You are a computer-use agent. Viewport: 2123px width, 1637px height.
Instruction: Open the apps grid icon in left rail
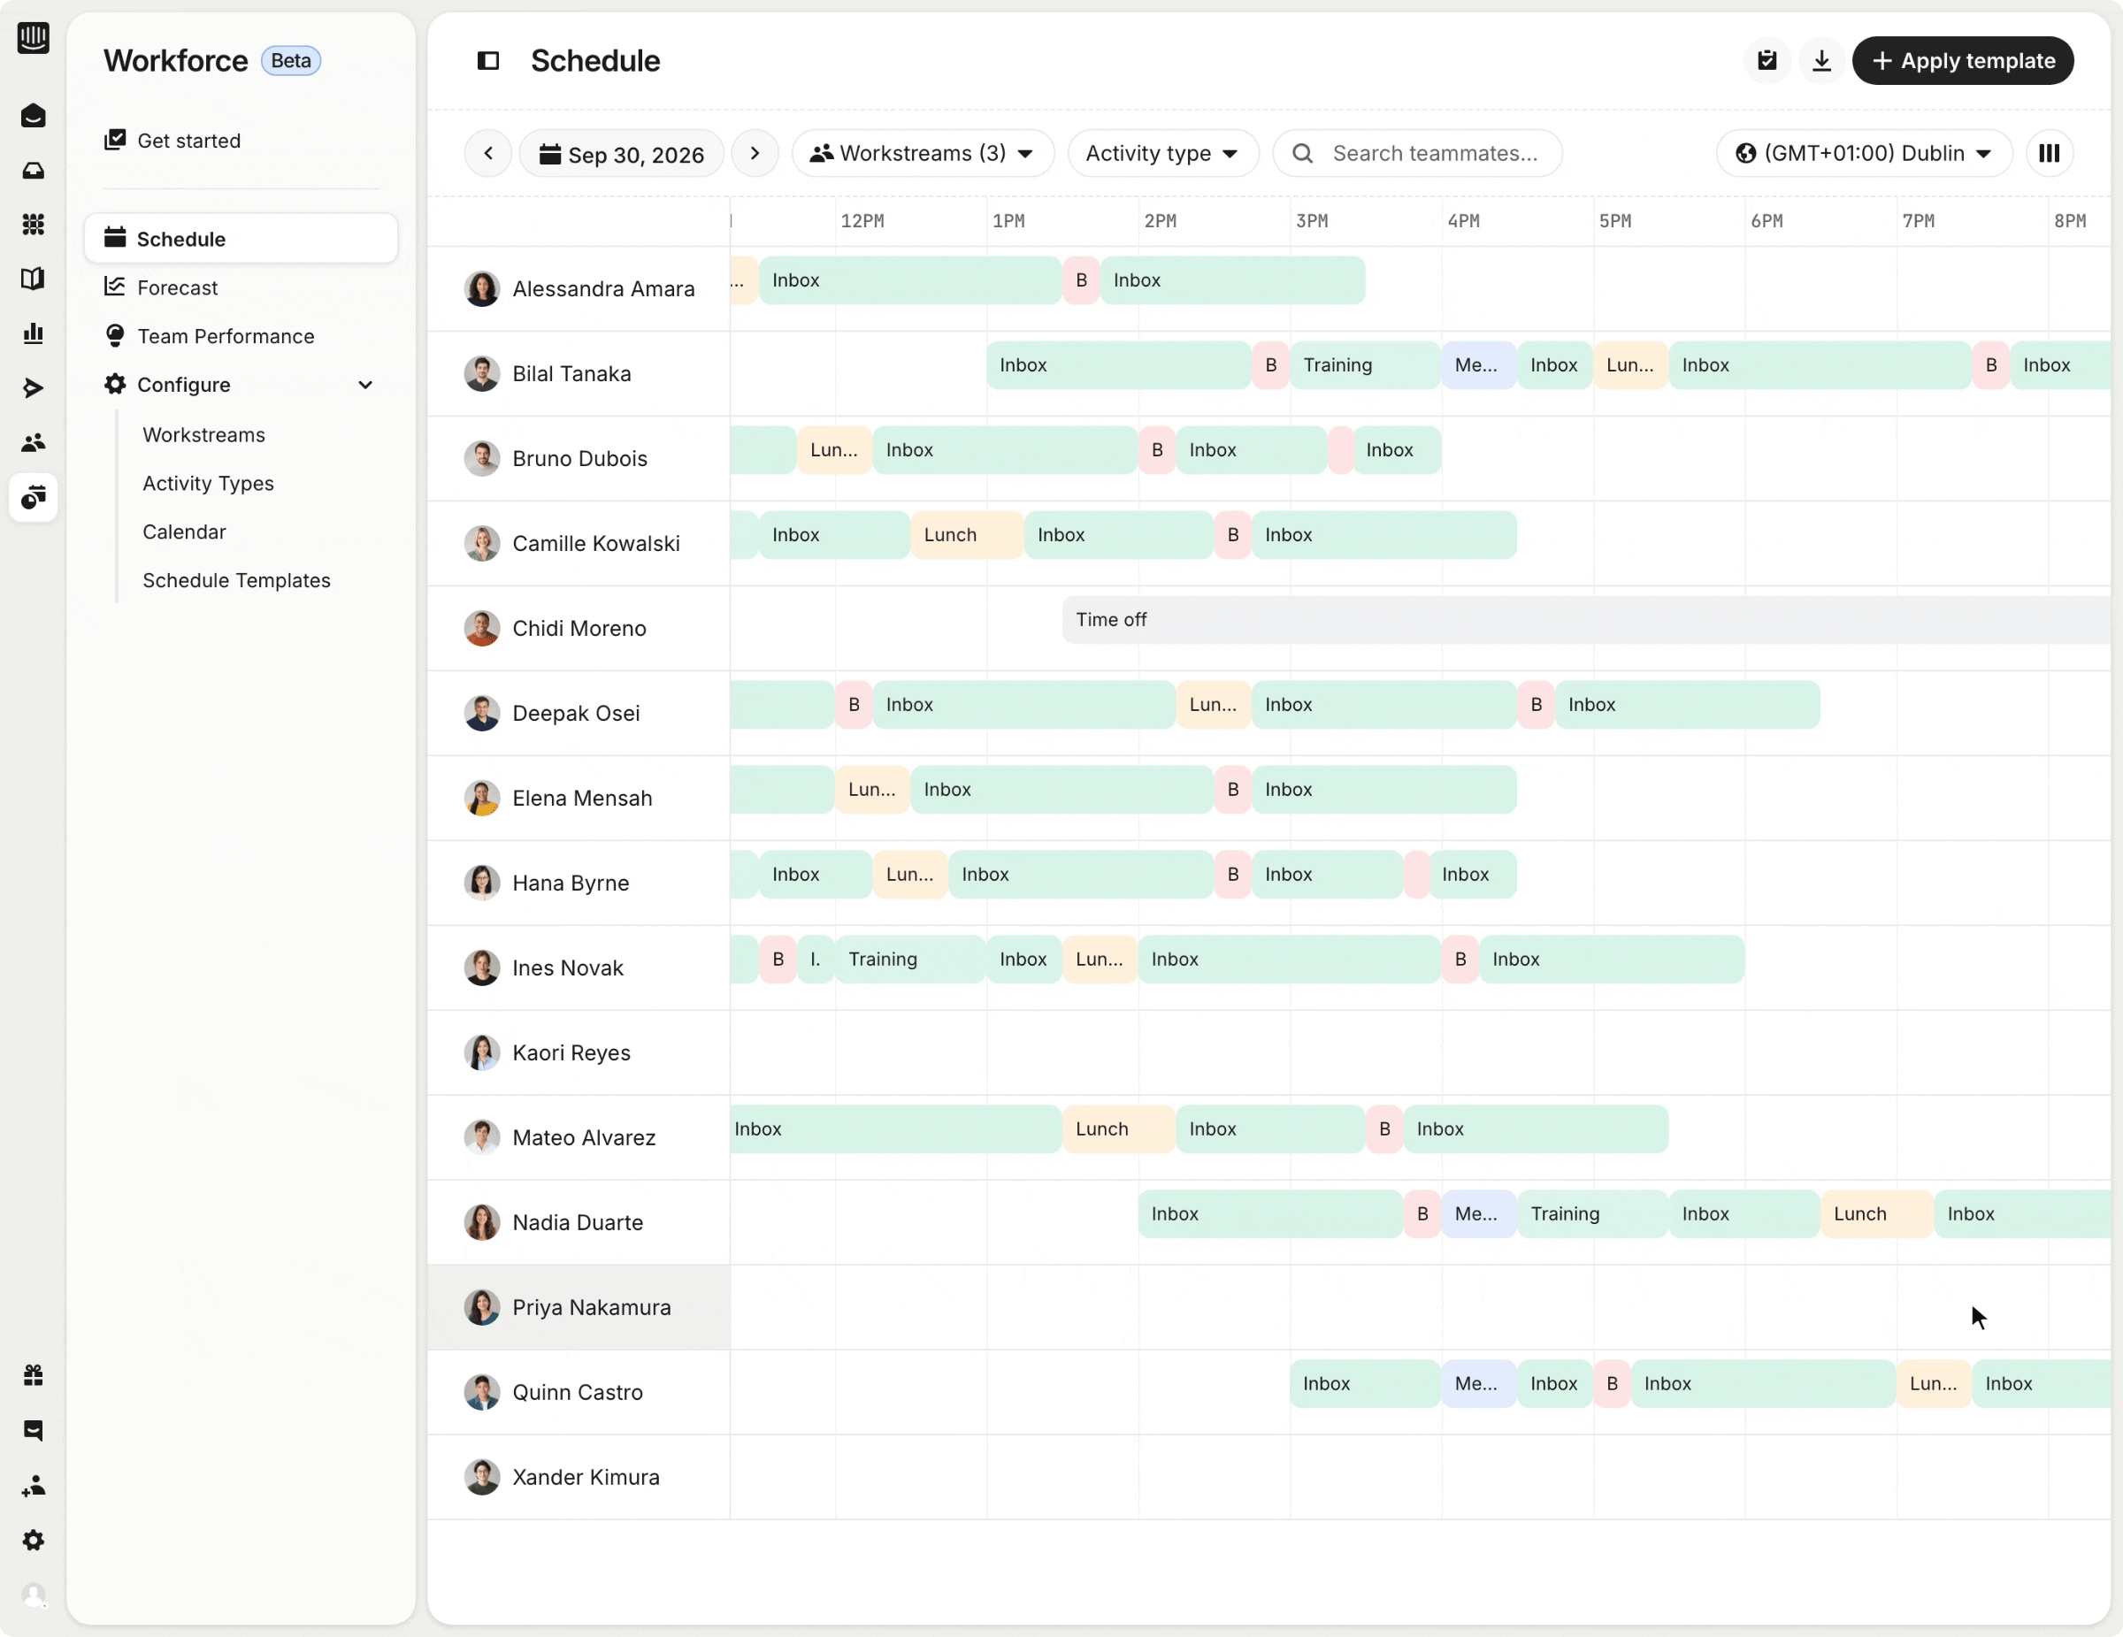(x=33, y=225)
